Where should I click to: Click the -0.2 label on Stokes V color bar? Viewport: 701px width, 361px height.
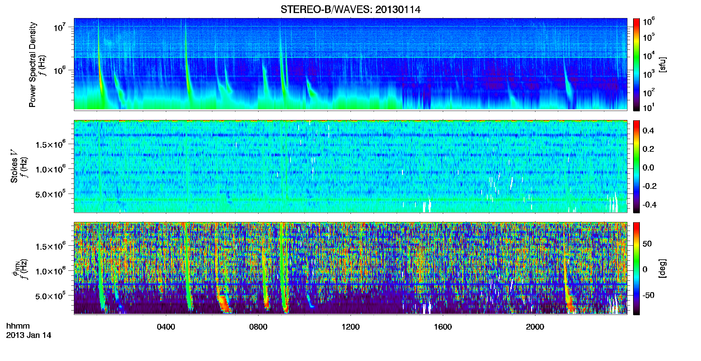pos(649,186)
